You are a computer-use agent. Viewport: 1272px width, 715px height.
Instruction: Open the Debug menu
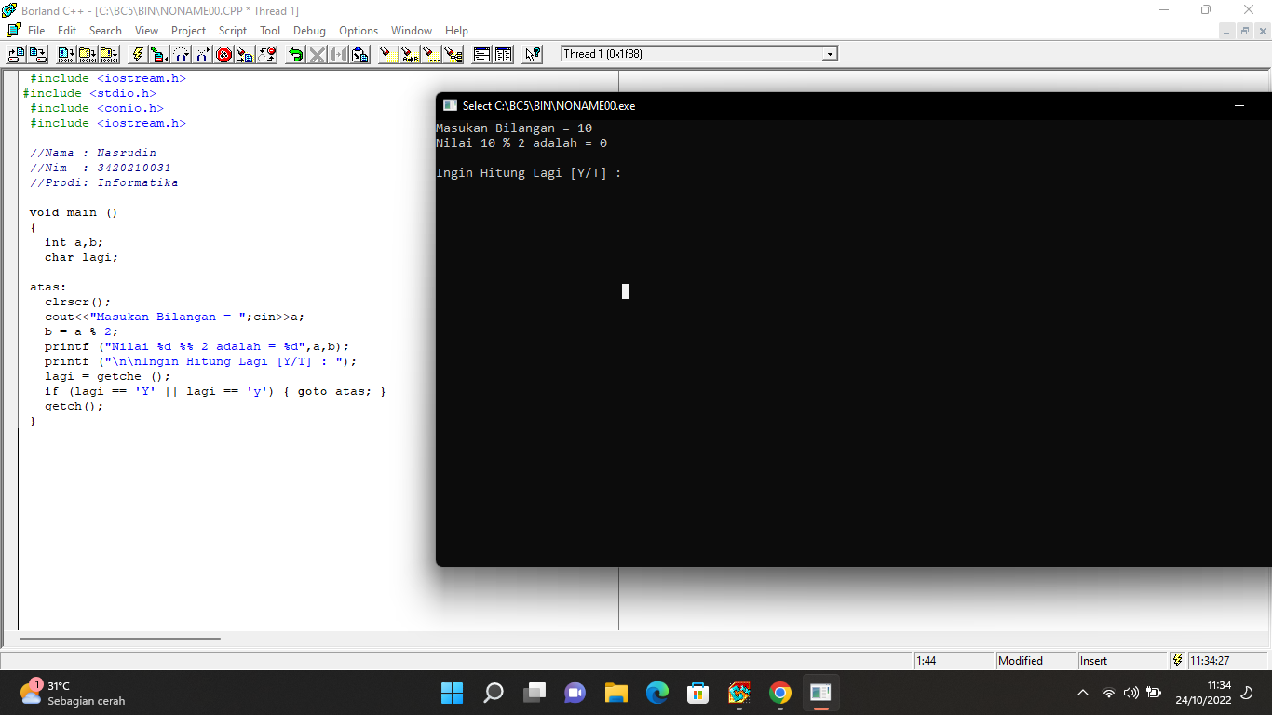click(309, 31)
